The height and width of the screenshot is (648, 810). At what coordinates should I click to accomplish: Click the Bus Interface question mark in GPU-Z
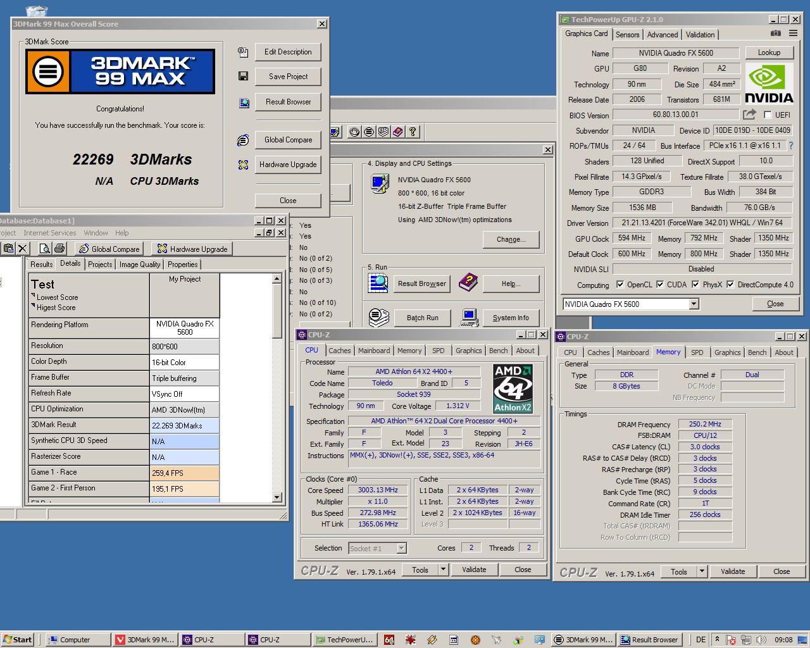[790, 146]
